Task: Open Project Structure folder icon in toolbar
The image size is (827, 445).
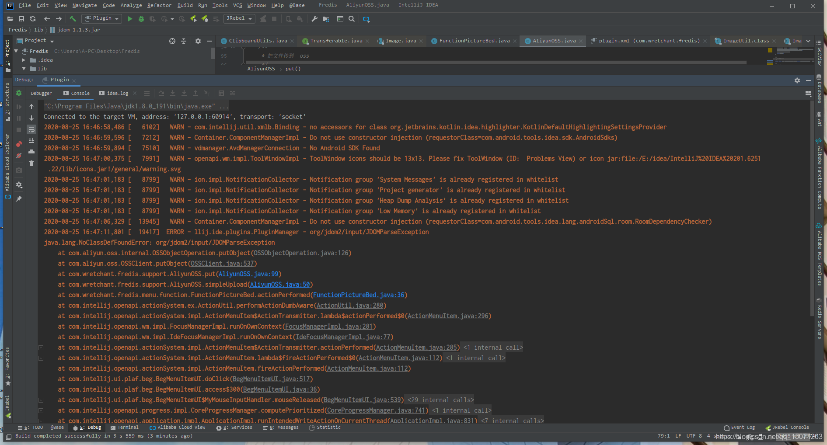Action: (x=326, y=19)
